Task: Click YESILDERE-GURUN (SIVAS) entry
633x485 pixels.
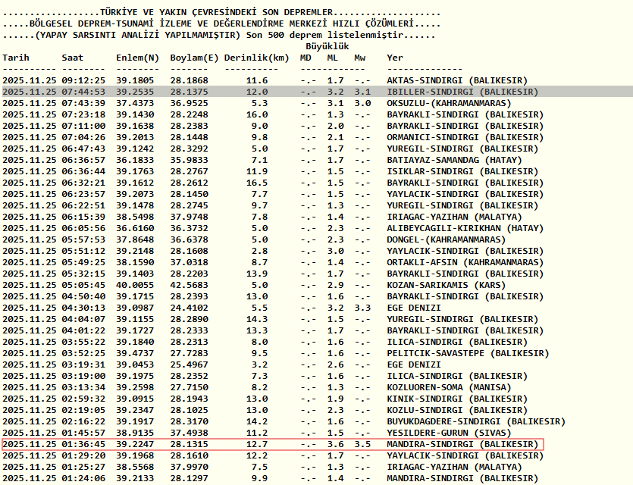Action: coord(449,433)
